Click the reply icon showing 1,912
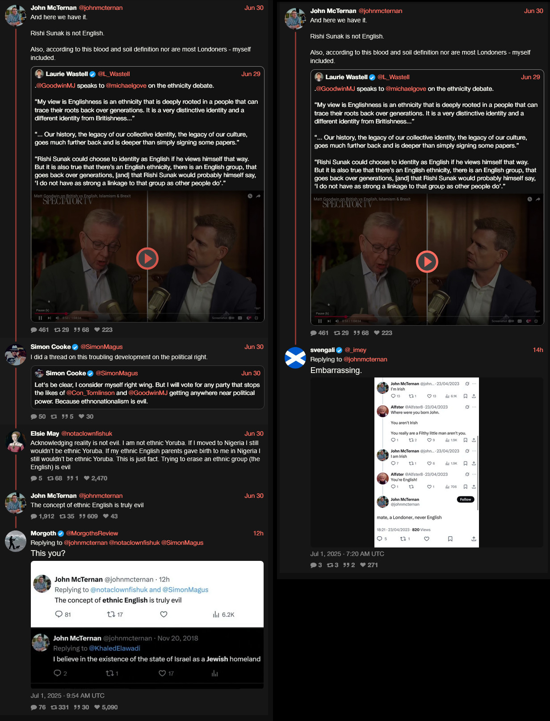 point(34,516)
